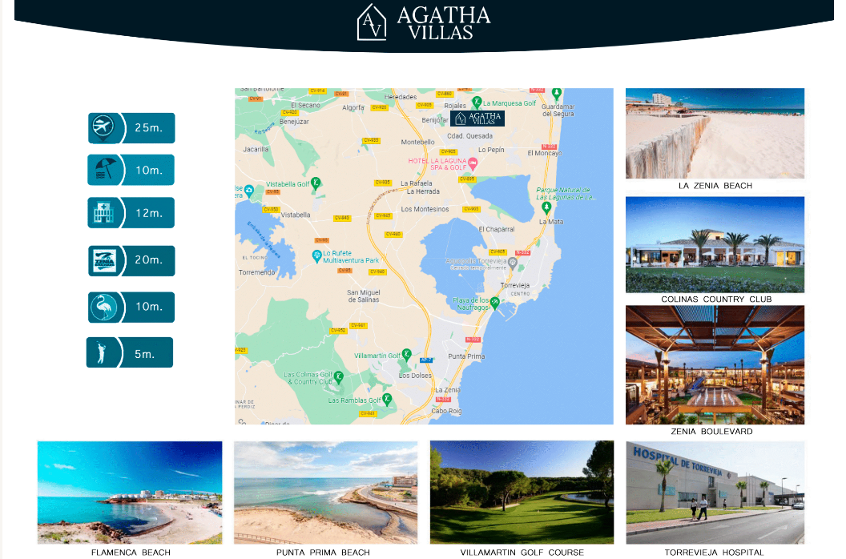The height and width of the screenshot is (559, 846).
Task: Click the hospital building icon
Action: point(103,212)
